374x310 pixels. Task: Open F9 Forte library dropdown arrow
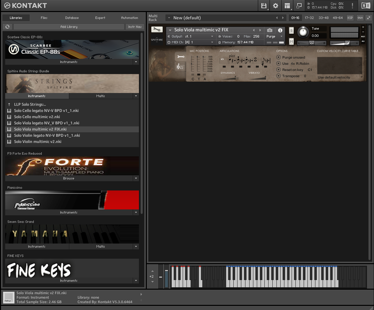pyautogui.click(x=136, y=178)
